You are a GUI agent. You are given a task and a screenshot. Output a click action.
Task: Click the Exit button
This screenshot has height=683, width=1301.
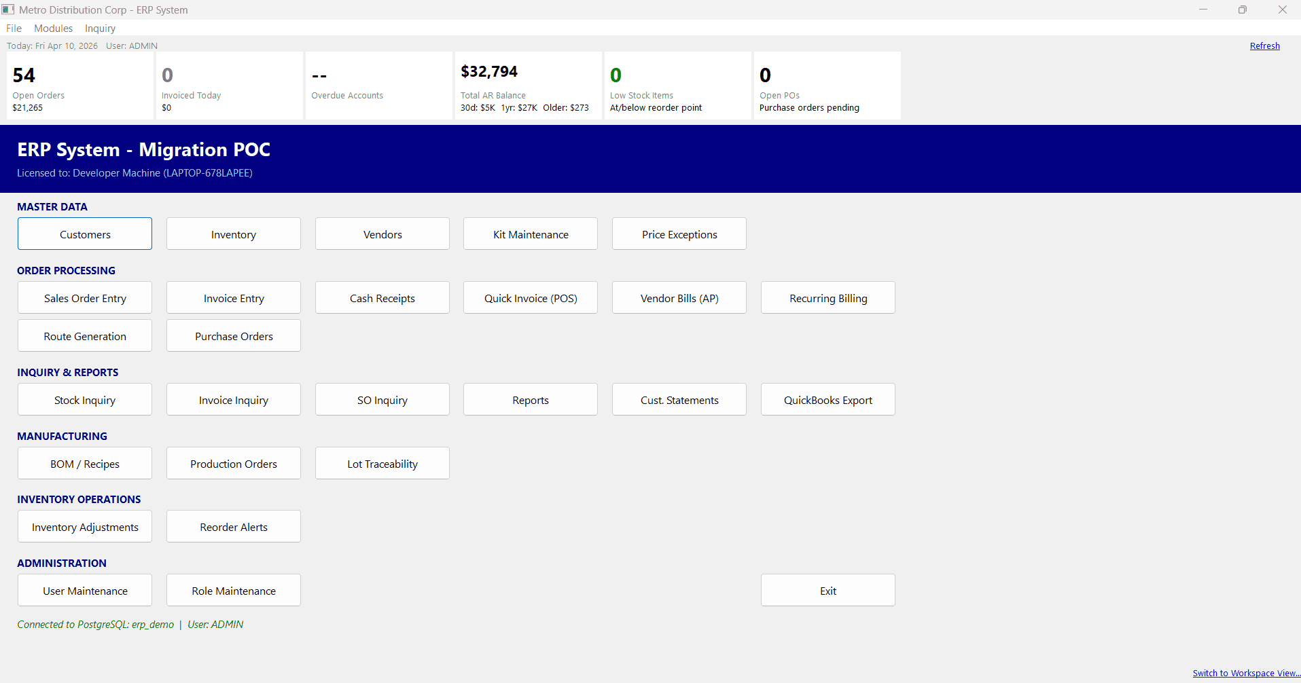pyautogui.click(x=828, y=590)
